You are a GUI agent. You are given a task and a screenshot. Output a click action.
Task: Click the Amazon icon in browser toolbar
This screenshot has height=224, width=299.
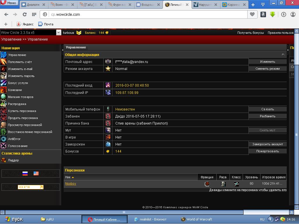pyautogui.click(x=263, y=14)
